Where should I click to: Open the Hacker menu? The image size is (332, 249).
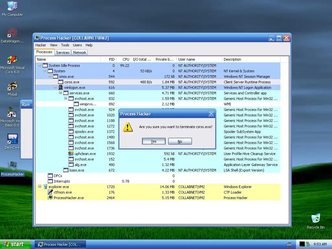tap(41, 45)
